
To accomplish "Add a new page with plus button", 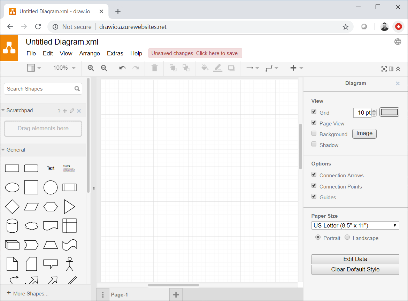I will point(176,295).
